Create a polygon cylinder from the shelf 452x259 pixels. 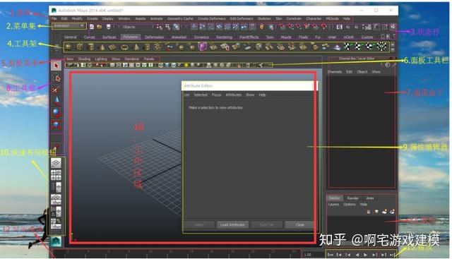coord(91,47)
